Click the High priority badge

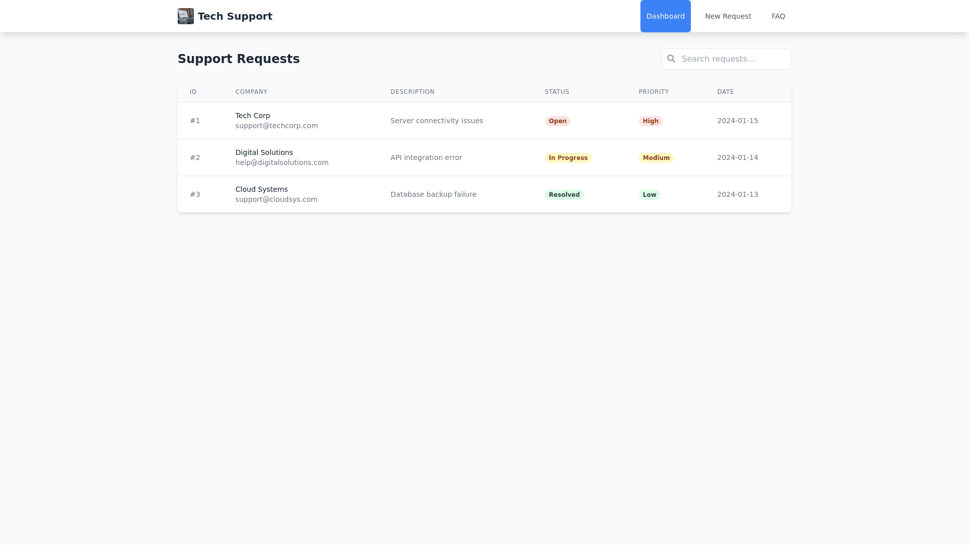click(650, 121)
